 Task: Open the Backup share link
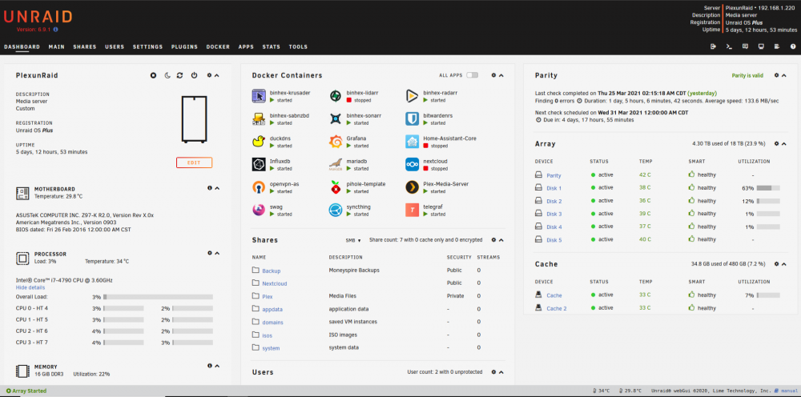click(272, 271)
